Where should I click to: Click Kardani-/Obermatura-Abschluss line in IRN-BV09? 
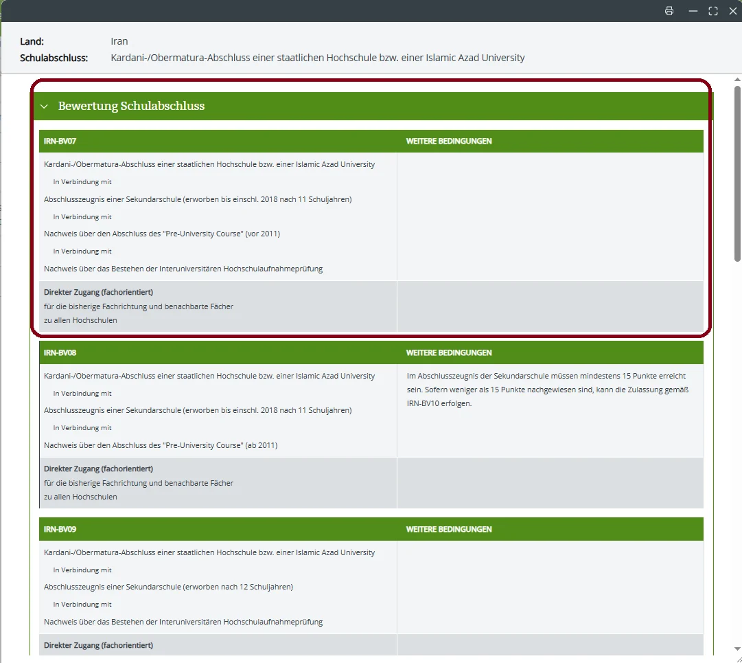point(209,552)
